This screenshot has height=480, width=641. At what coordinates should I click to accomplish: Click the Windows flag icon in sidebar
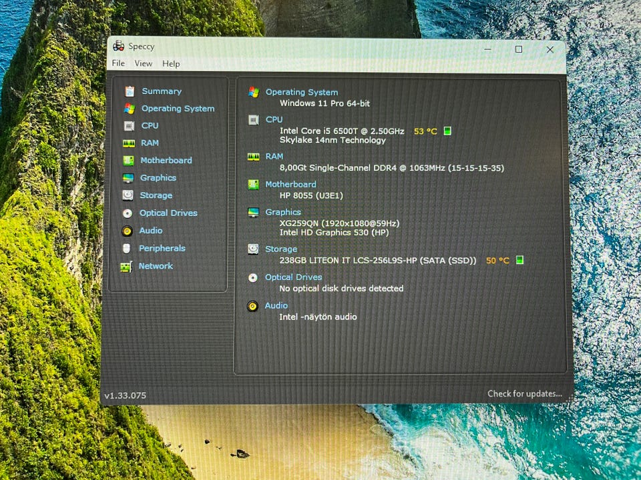click(x=130, y=108)
